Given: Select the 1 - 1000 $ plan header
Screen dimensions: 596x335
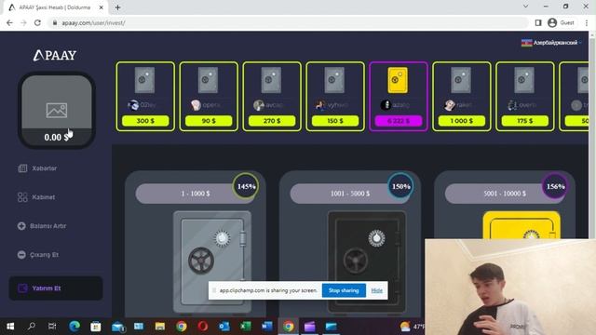Looking at the screenshot, I should [x=195, y=194].
